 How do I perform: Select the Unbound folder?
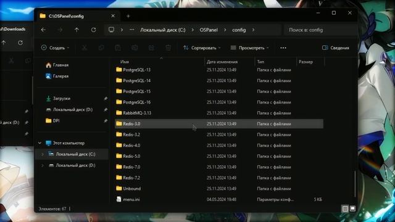click(x=219, y=189)
